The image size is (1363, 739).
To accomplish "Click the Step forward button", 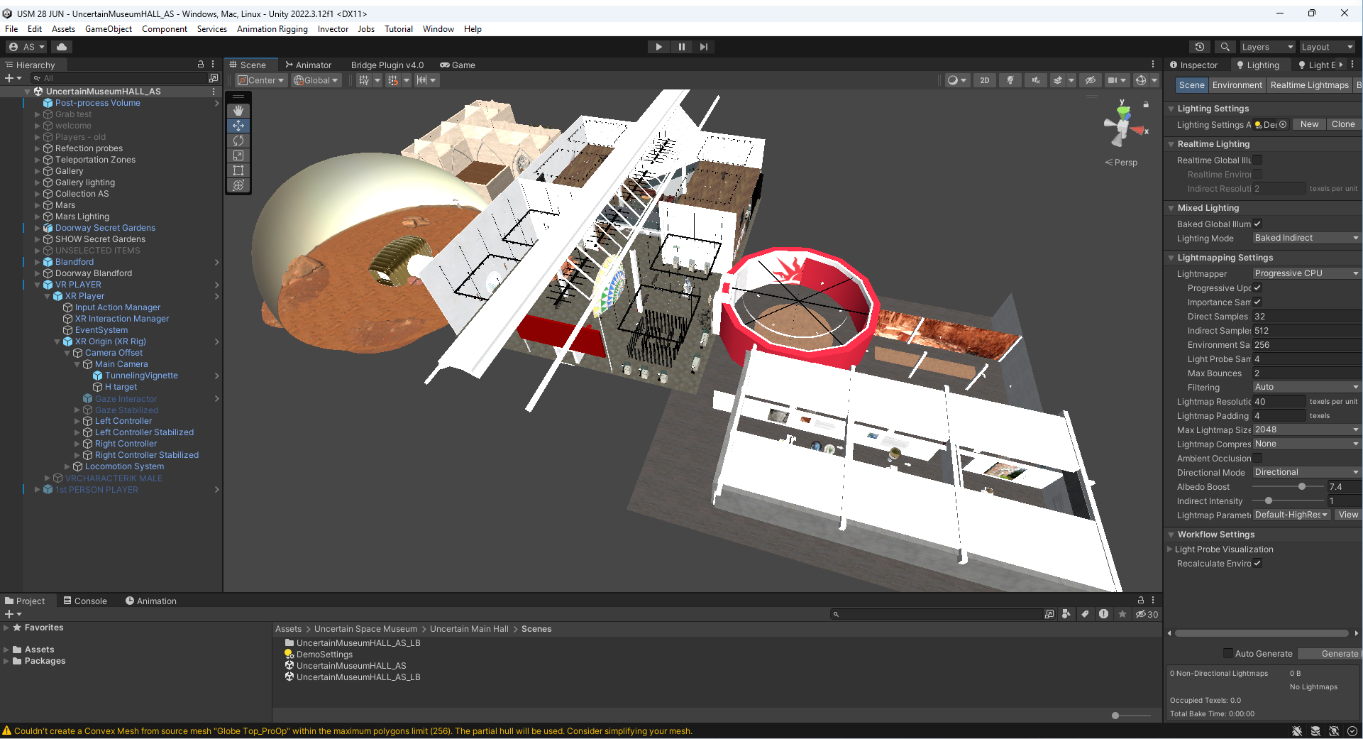I will pos(703,47).
